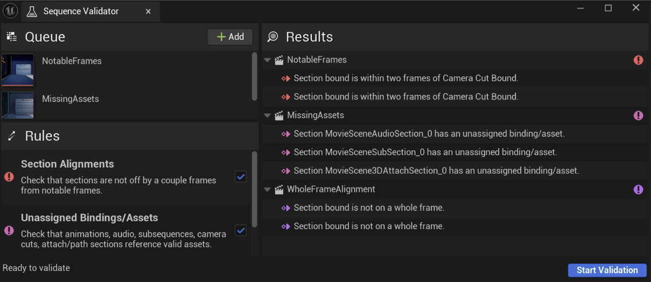Switch to the Sequence Validator tab
This screenshot has width=651, height=282.
point(91,11)
